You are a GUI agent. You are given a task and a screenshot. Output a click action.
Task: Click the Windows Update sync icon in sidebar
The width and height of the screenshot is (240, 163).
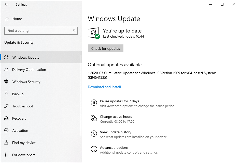pos(6,57)
